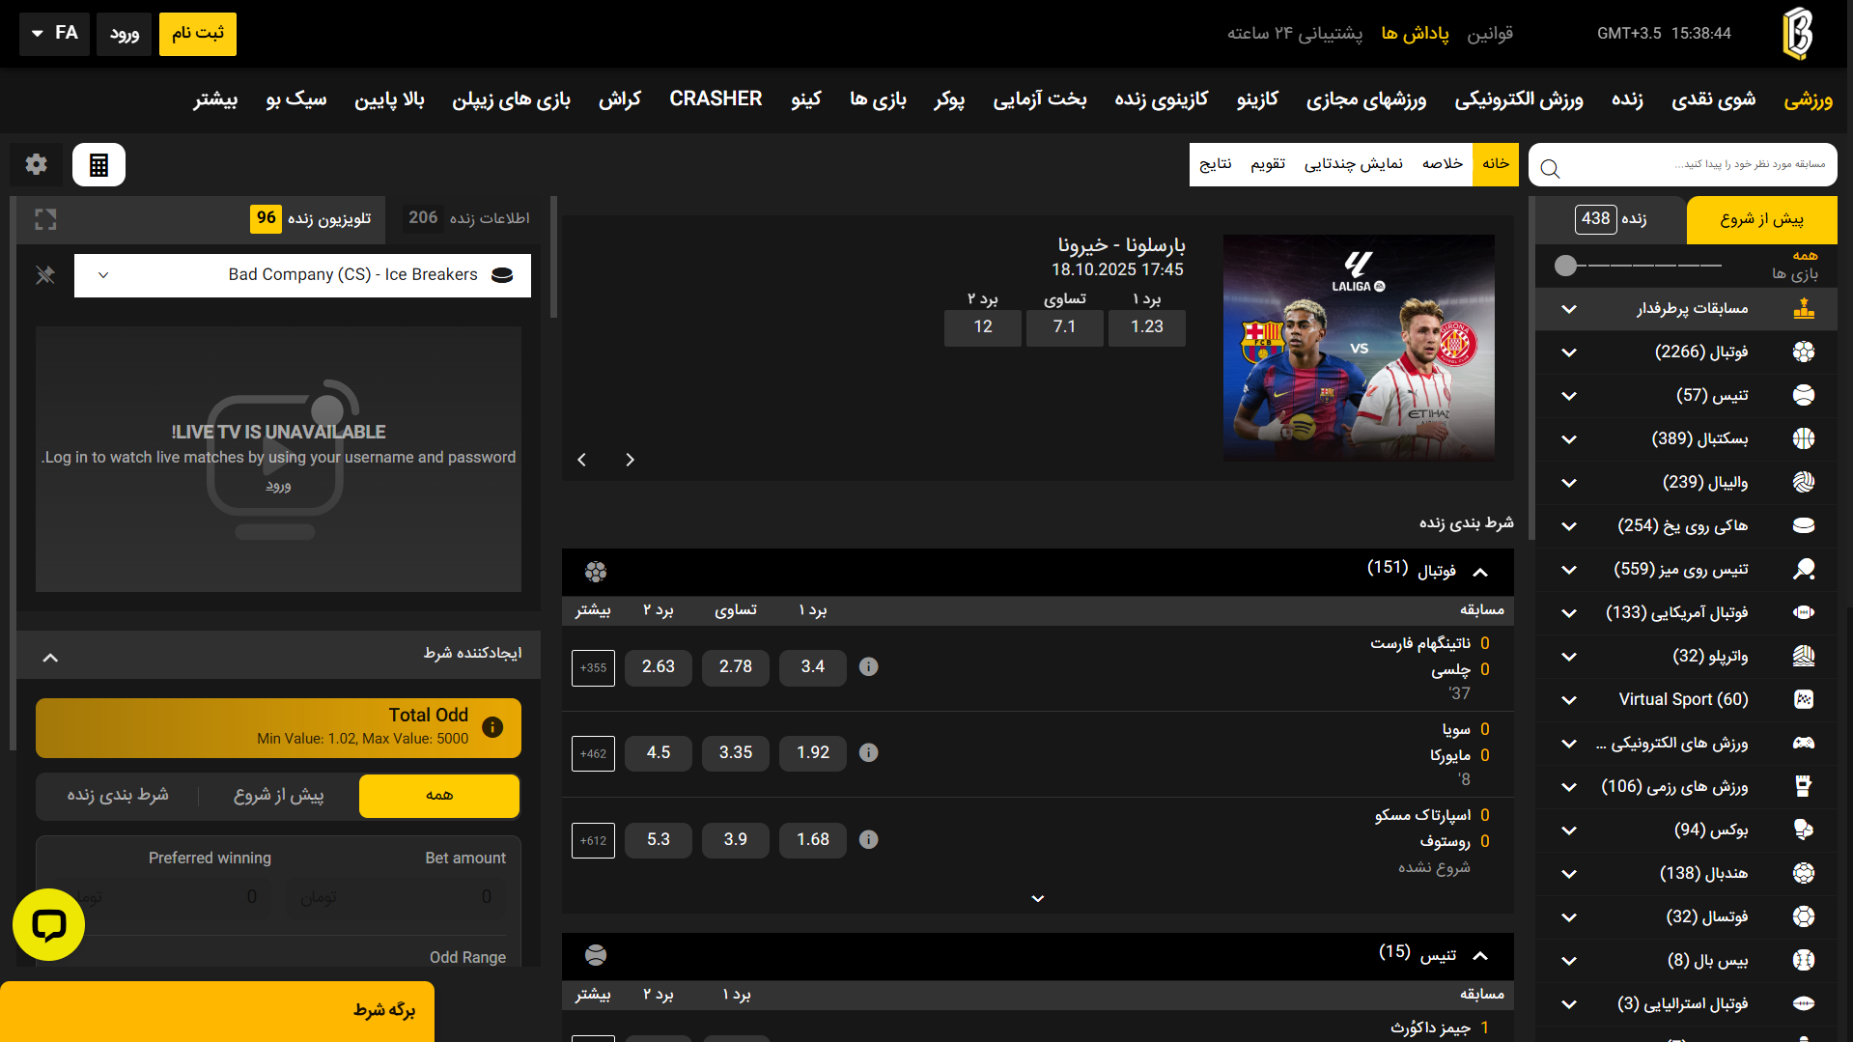This screenshot has height=1042, width=1853.
Task: Open the FA language dropdown
Action: point(55,34)
